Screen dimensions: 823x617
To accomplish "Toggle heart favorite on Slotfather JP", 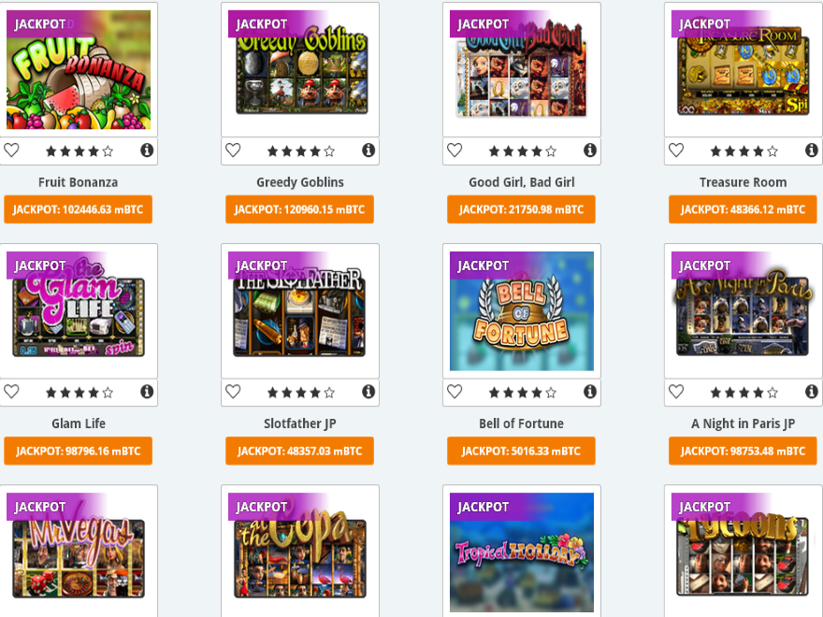I will pos(233,392).
